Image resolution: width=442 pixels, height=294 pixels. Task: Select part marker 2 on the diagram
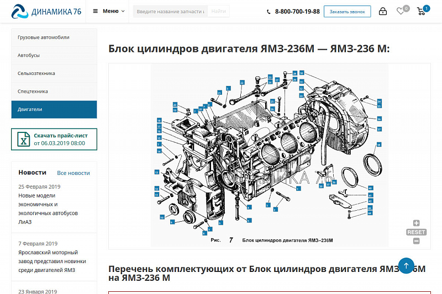tap(275, 210)
